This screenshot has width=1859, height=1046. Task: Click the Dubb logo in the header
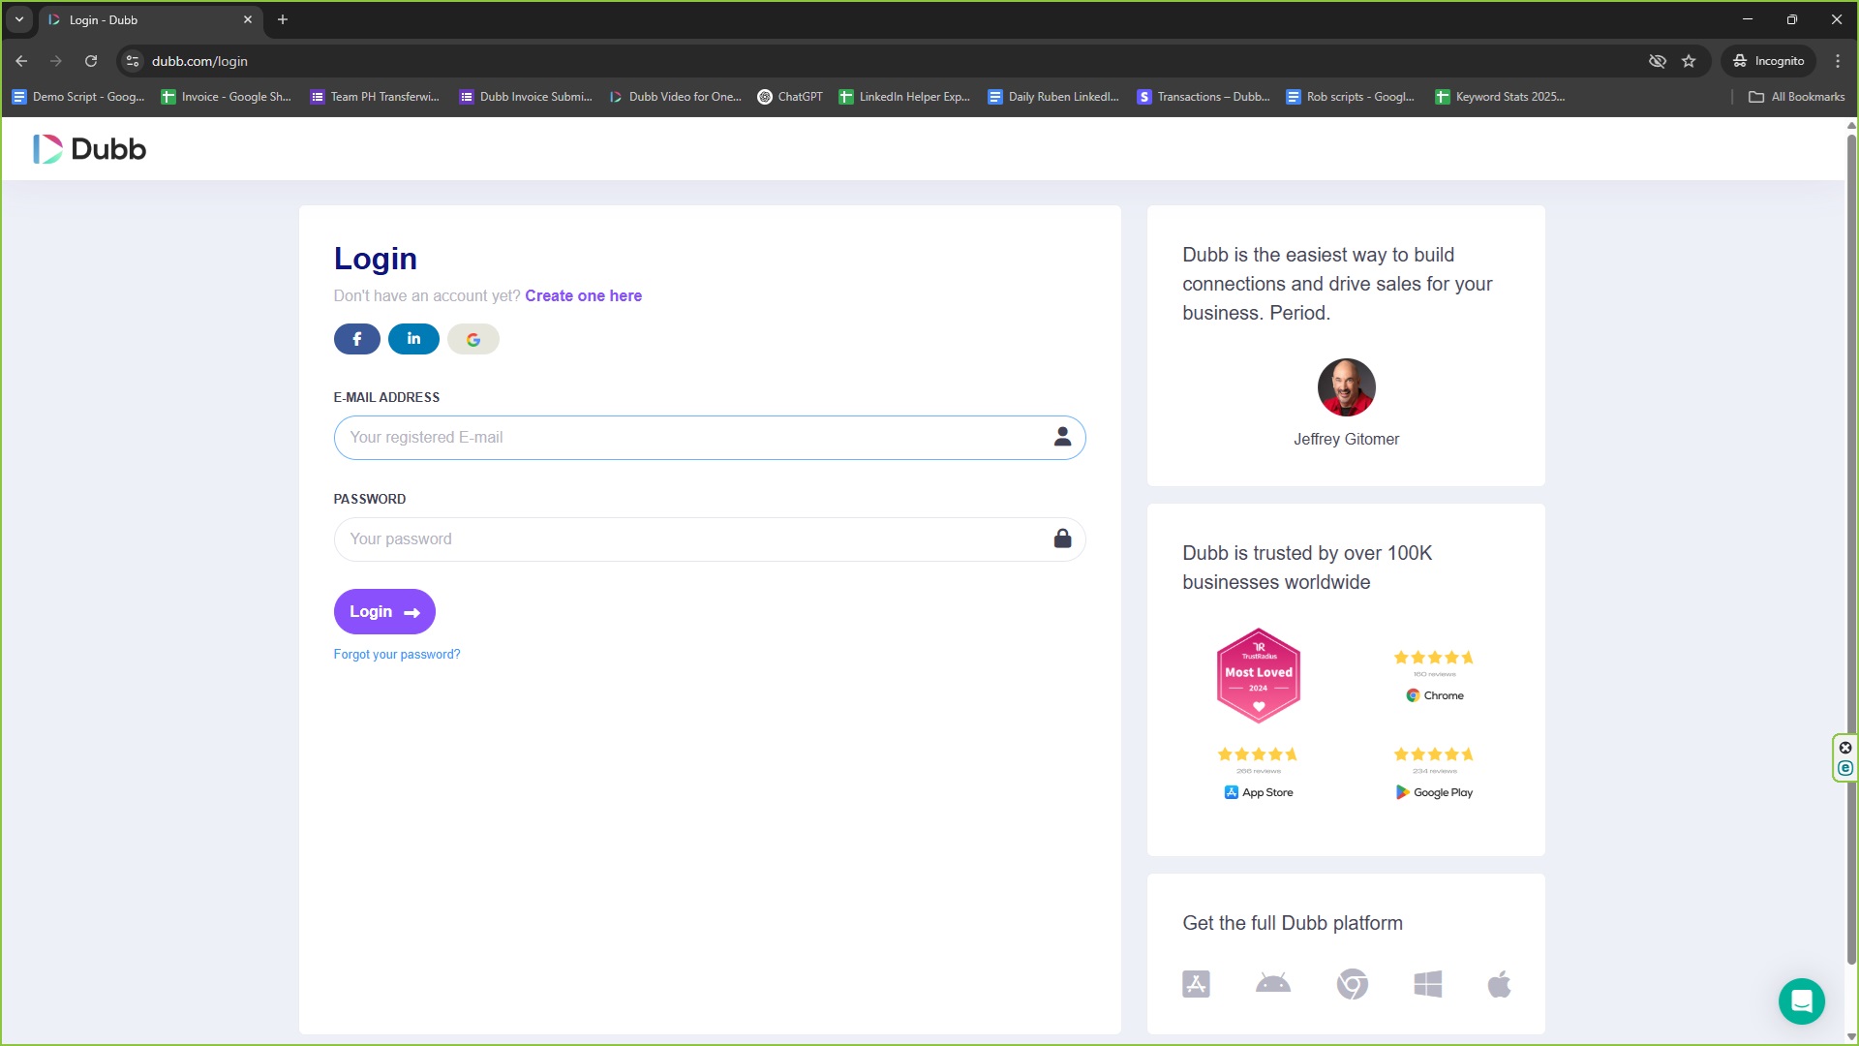[x=89, y=149]
